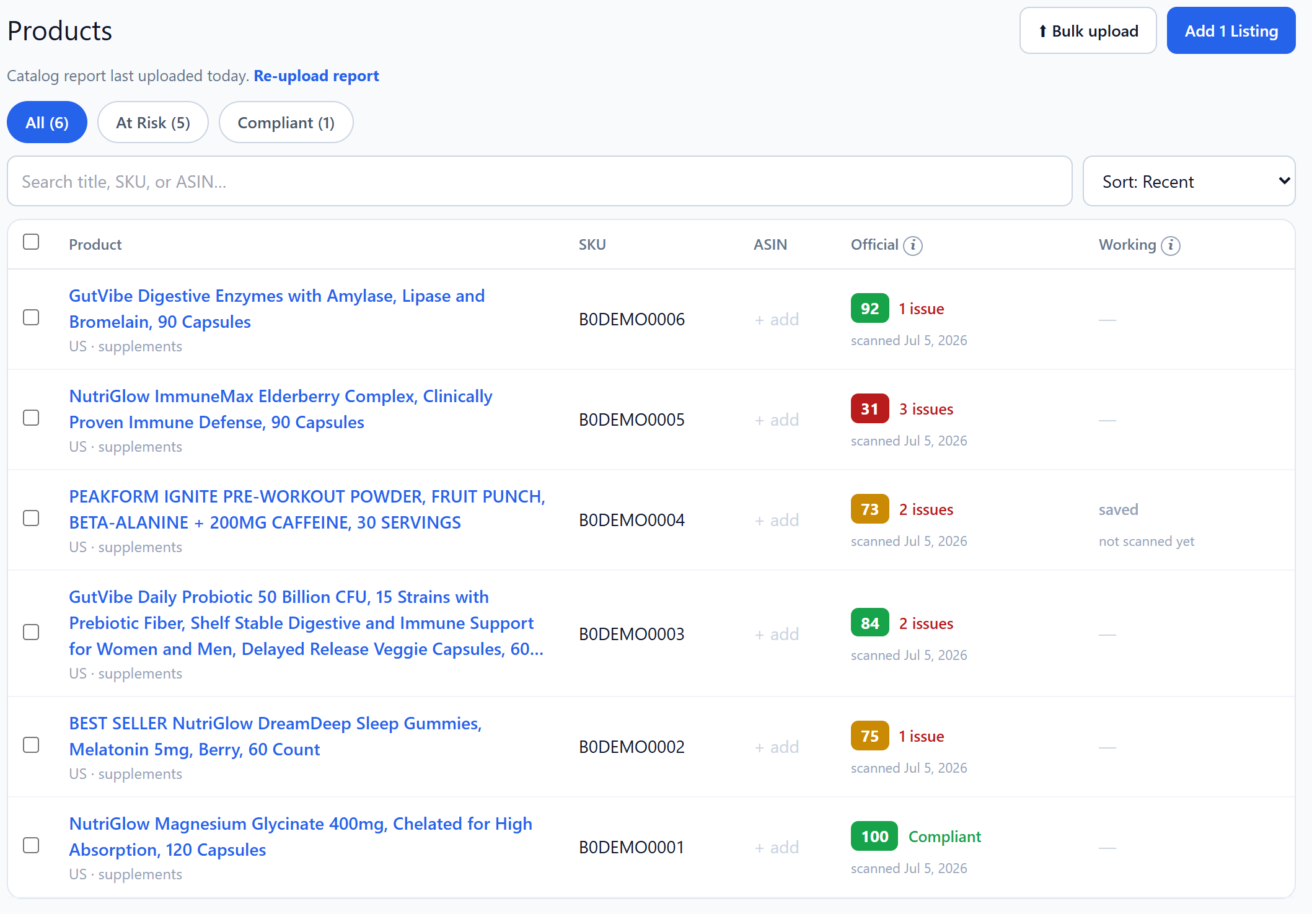Select the GutVibe Daily Probiotic row checkbox
The width and height of the screenshot is (1312, 914).
point(31,632)
